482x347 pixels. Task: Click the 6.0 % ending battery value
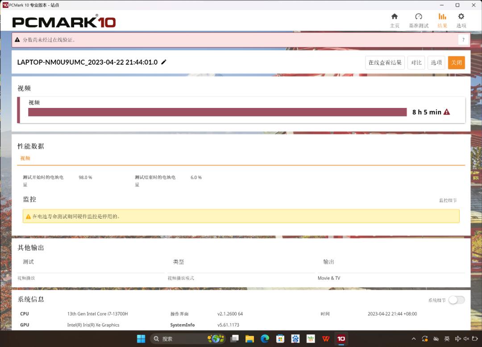coord(196,178)
